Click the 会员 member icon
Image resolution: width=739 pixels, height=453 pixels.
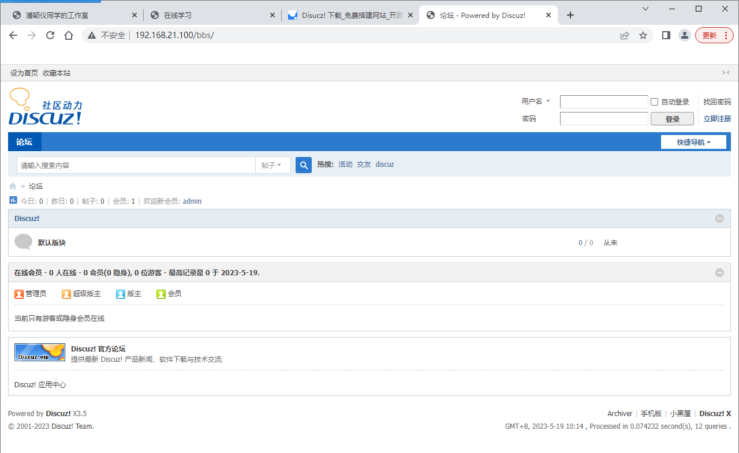click(161, 294)
